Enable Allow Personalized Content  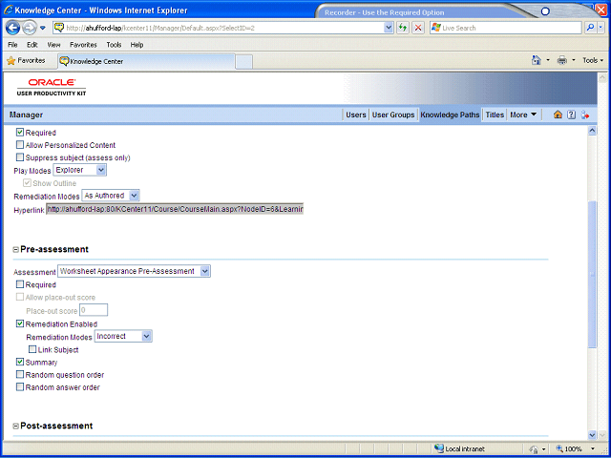click(20, 145)
